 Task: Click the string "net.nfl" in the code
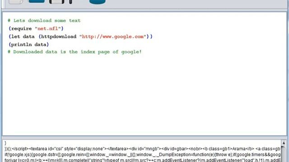point(48,29)
